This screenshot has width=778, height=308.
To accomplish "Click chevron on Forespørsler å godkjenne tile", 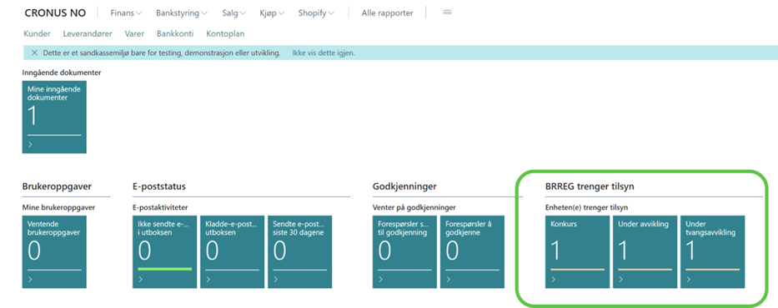I will pyautogui.click(x=448, y=279).
